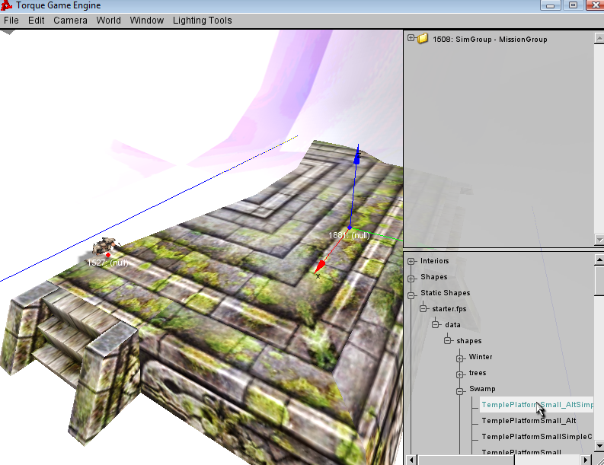Click the object label 1881 in viewport
The image size is (604, 465).
point(349,235)
